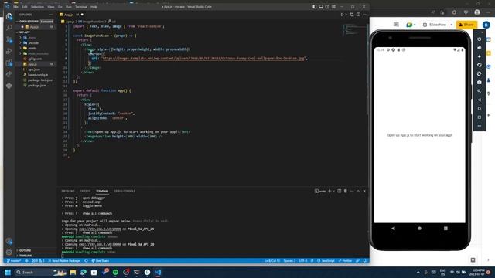Click Live Share in status bar
The image size is (495, 278).
coord(101,261)
